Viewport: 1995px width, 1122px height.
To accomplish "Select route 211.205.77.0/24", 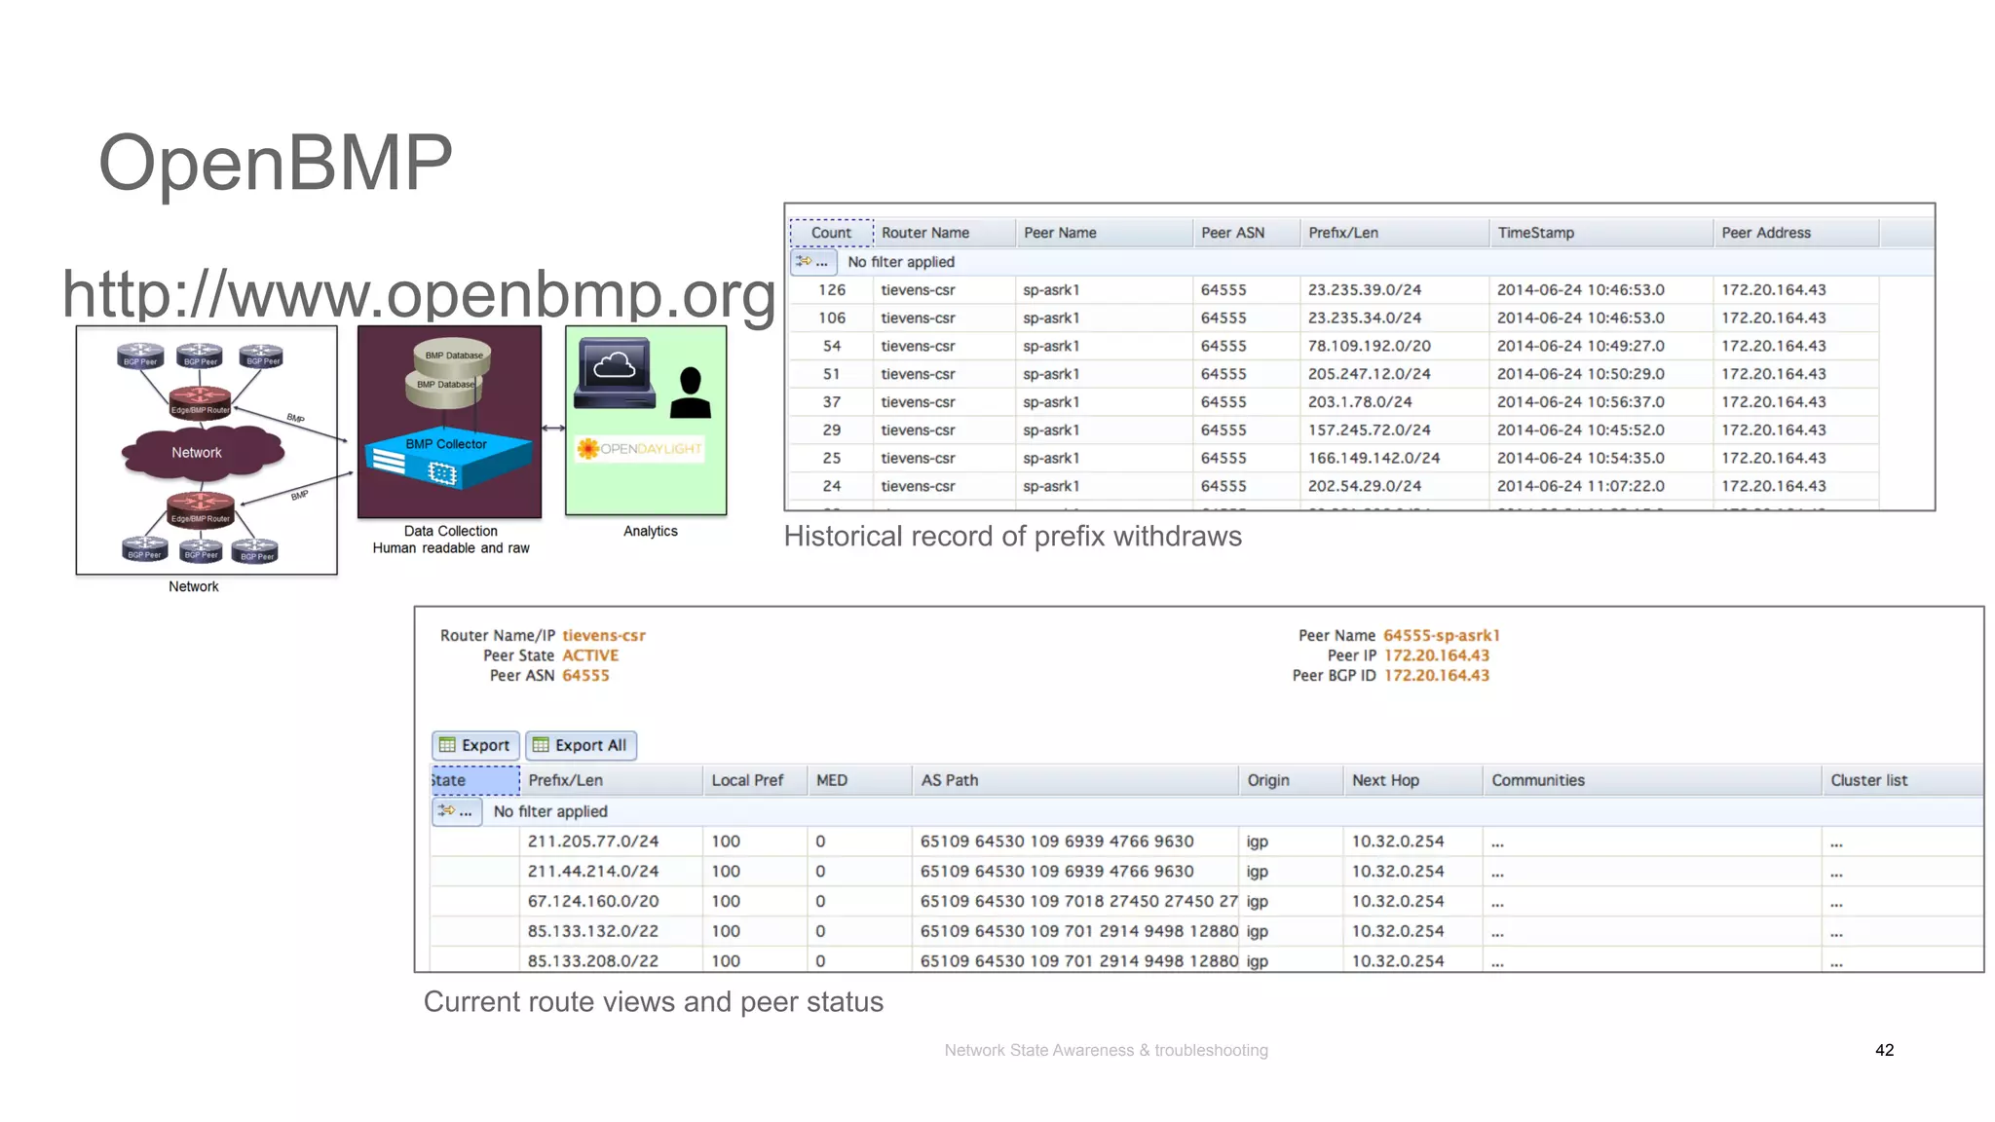I will 1207,841.
